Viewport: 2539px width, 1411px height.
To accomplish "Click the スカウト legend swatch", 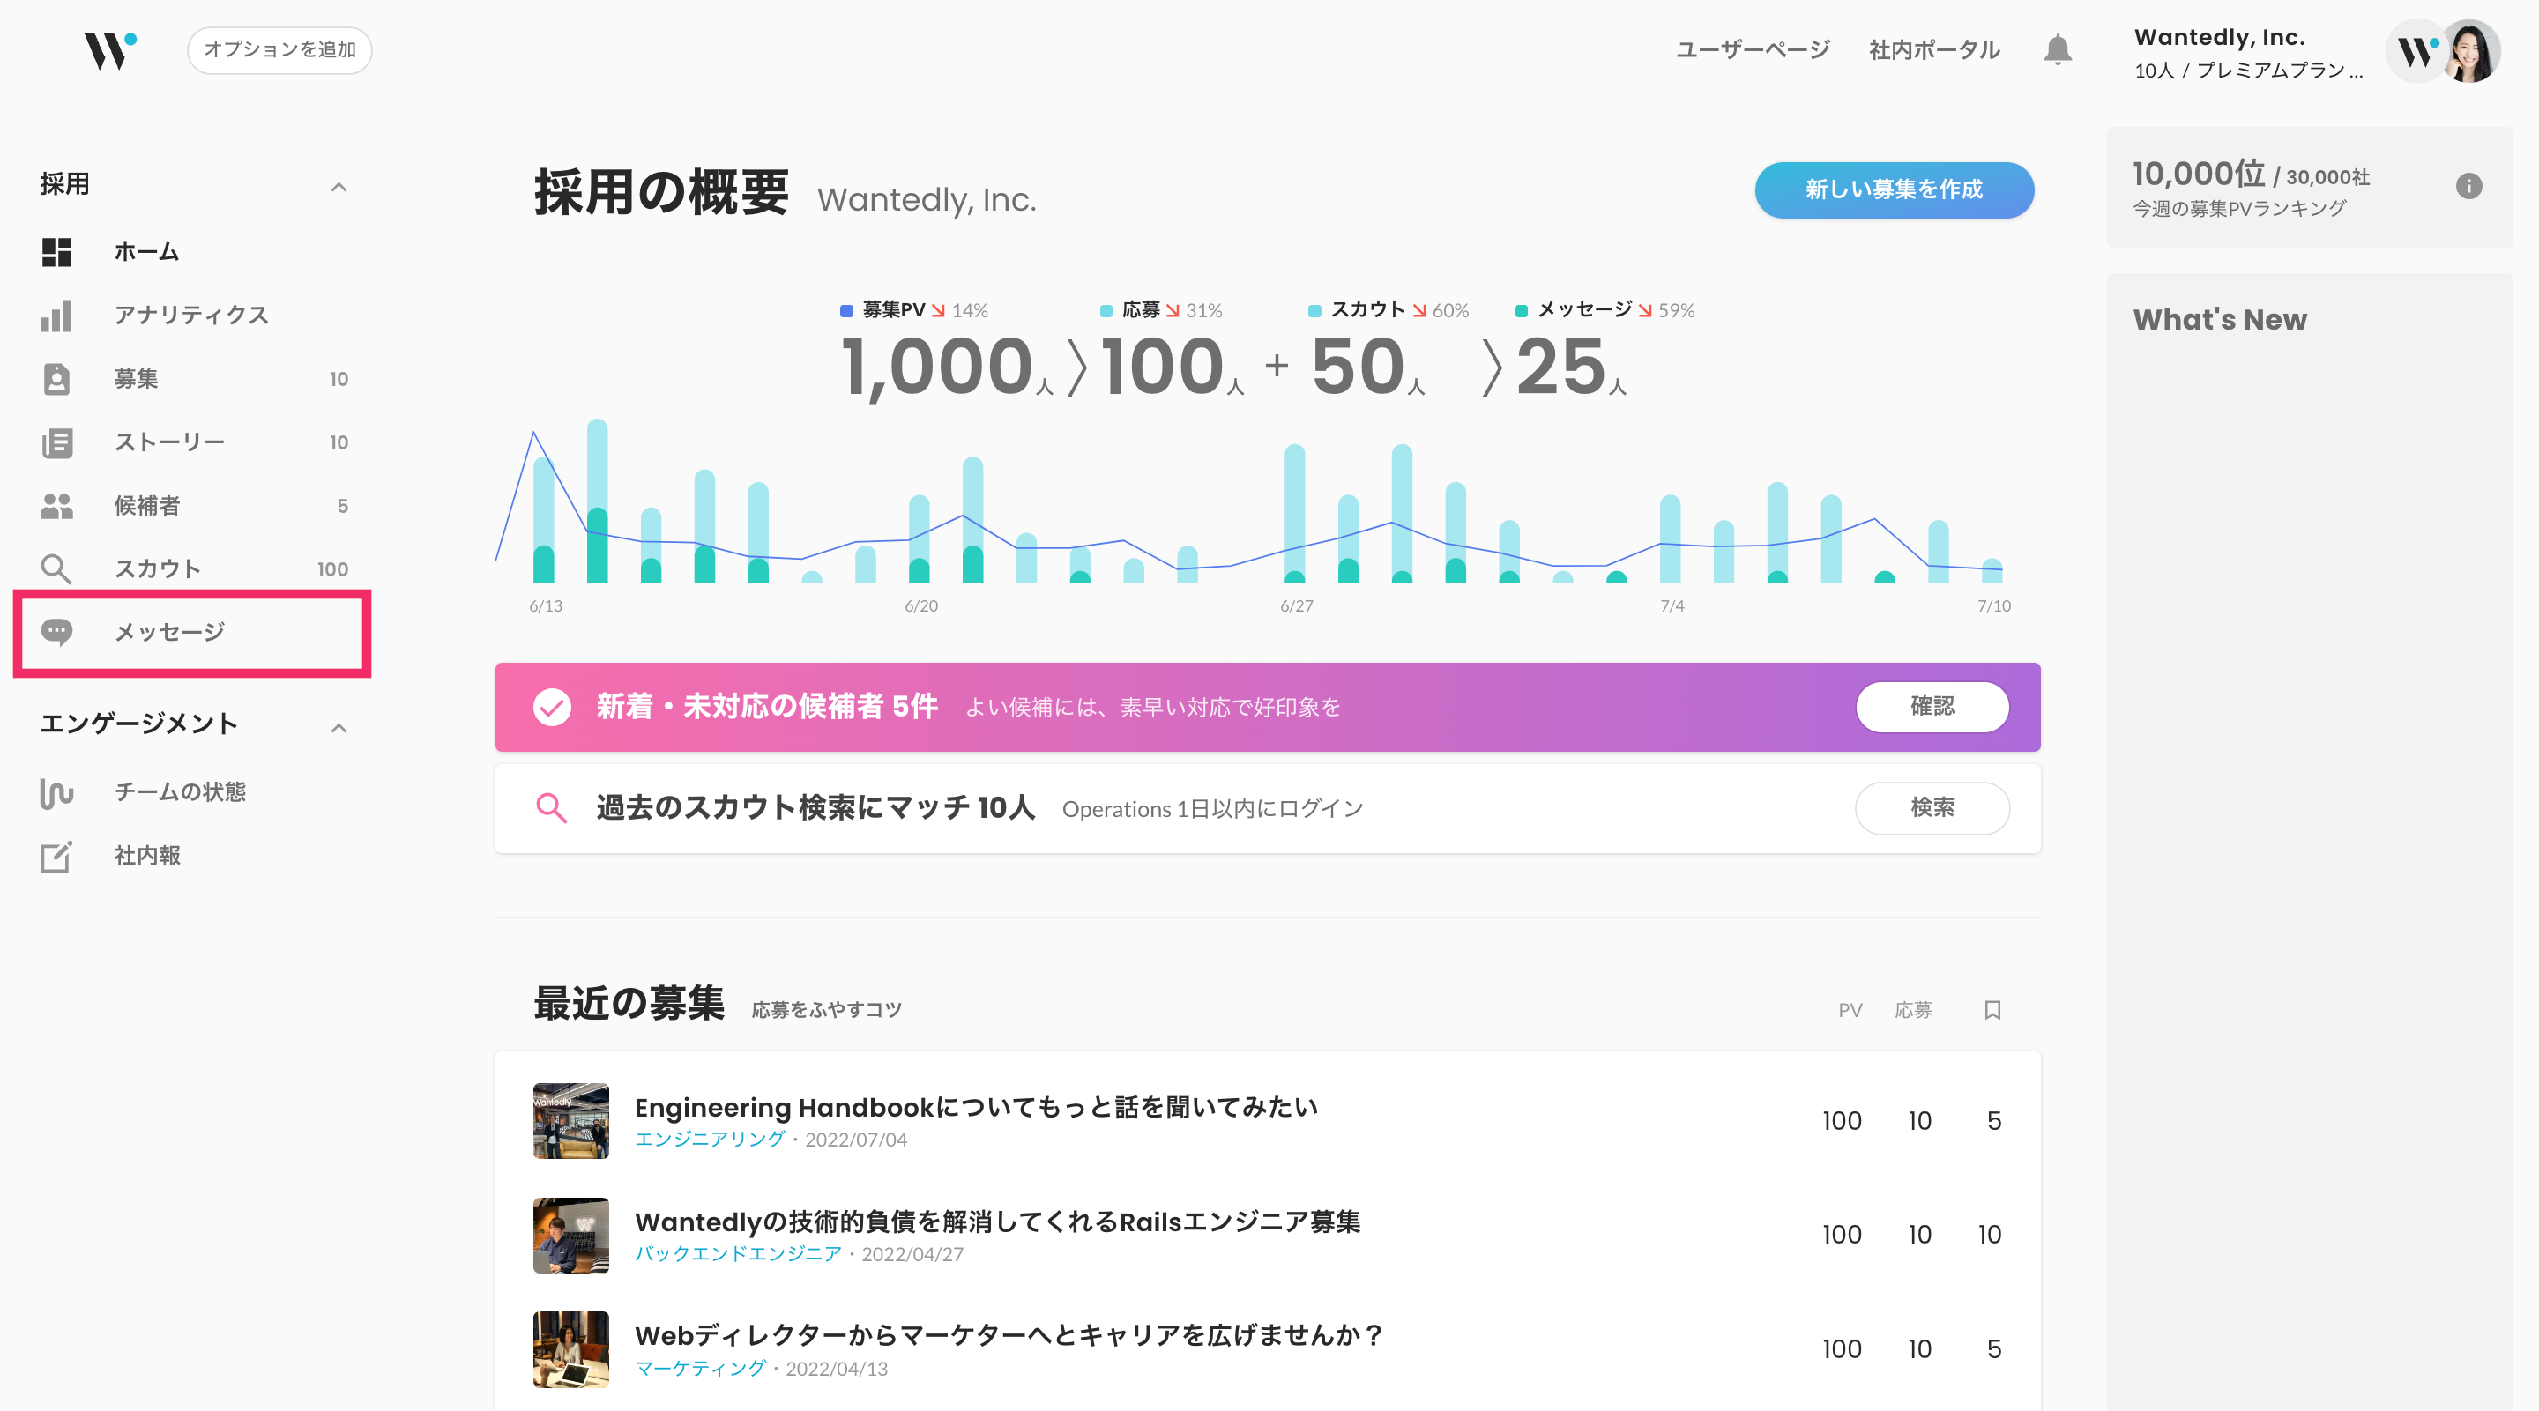I will coord(1314,310).
